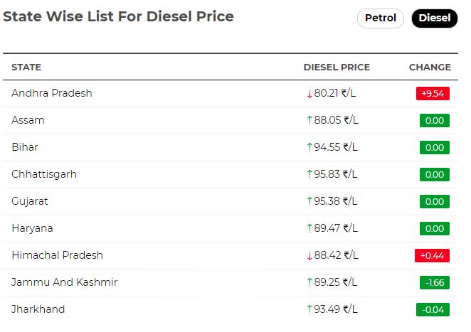Select the Diesel toggle button
The image size is (471, 332).
tap(434, 18)
